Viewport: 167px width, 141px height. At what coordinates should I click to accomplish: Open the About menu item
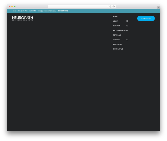click(116, 21)
